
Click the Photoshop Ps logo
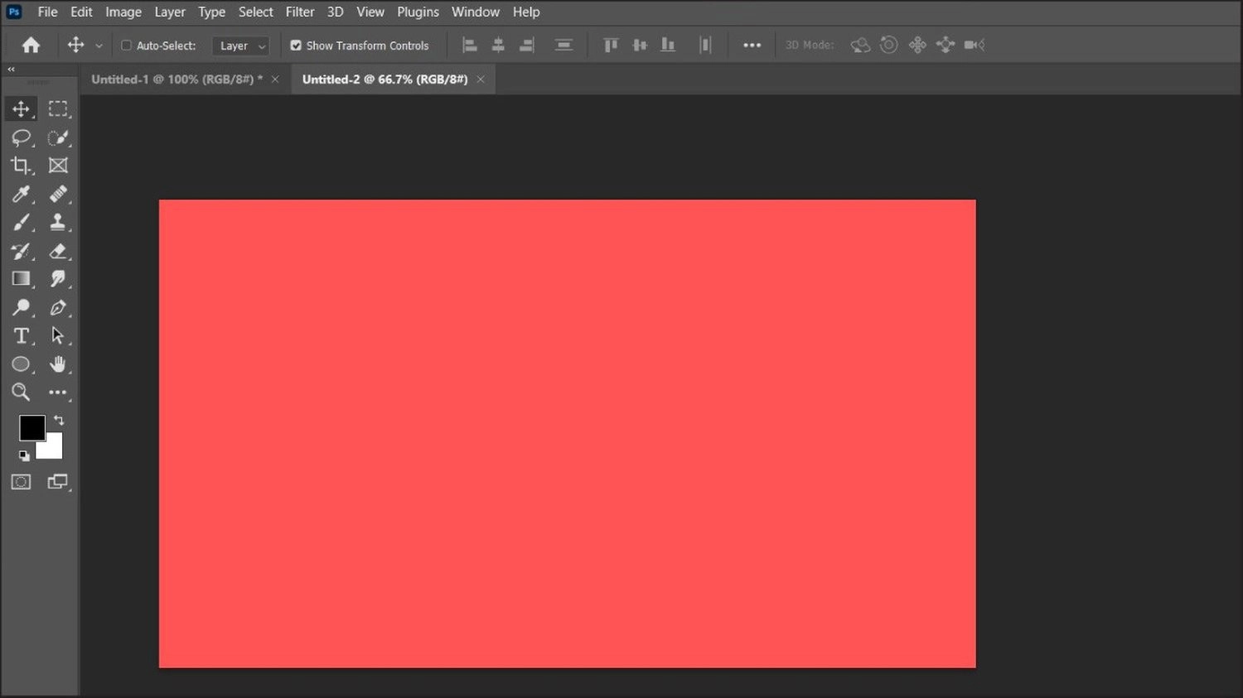(13, 12)
